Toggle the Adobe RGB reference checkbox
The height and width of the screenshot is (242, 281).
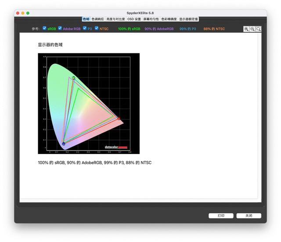(x=60, y=28)
